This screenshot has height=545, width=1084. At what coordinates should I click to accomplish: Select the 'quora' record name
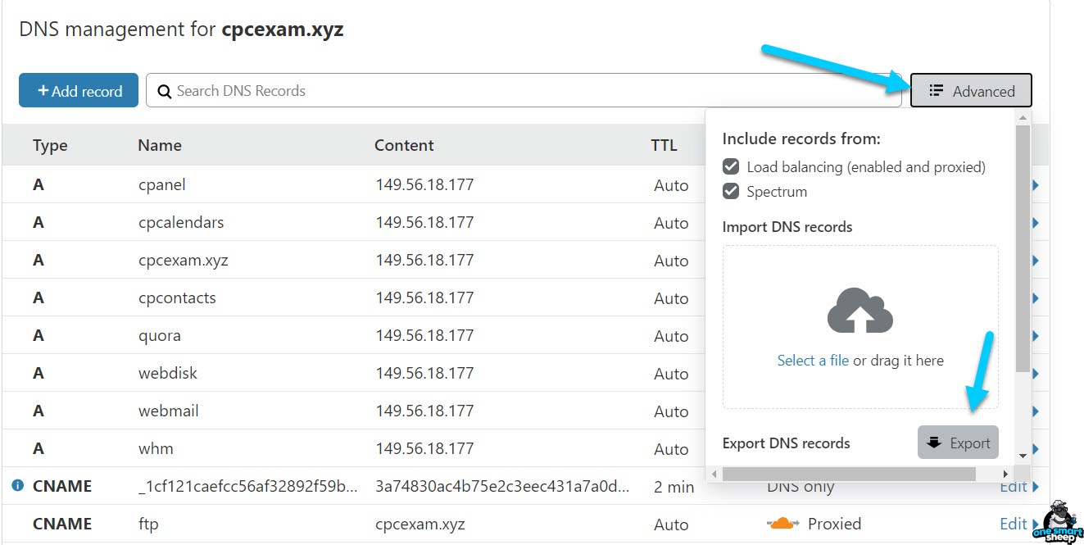click(x=160, y=336)
